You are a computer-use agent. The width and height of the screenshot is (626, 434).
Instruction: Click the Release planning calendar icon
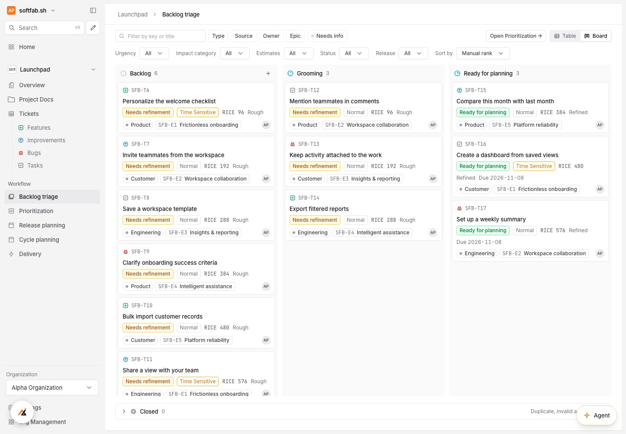pos(11,225)
